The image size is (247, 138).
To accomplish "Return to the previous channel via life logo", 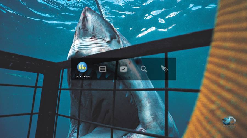I will (x=82, y=67).
